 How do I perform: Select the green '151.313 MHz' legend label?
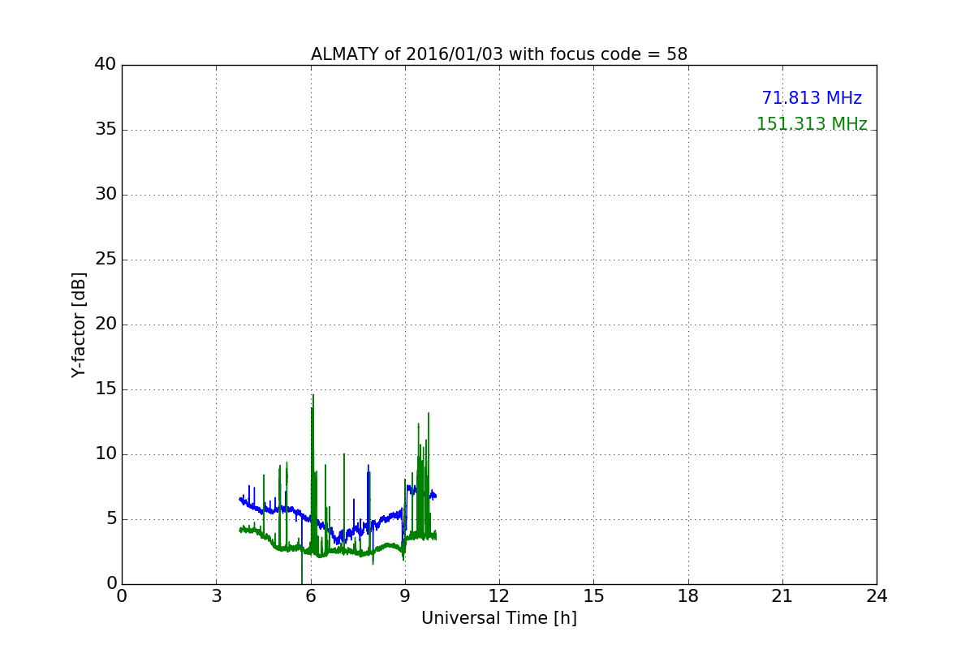click(x=812, y=124)
